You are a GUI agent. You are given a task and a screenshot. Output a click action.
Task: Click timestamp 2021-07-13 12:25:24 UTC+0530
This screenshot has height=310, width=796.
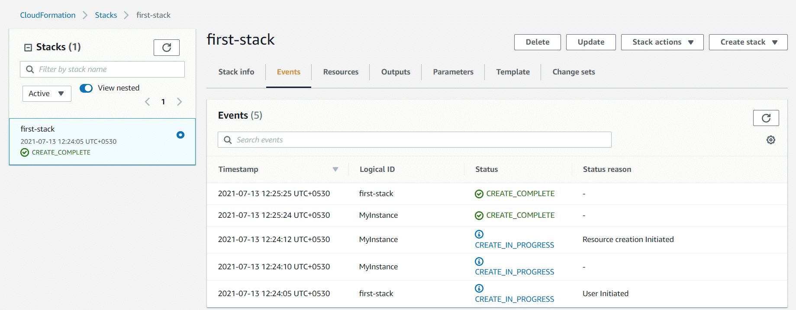pos(274,215)
